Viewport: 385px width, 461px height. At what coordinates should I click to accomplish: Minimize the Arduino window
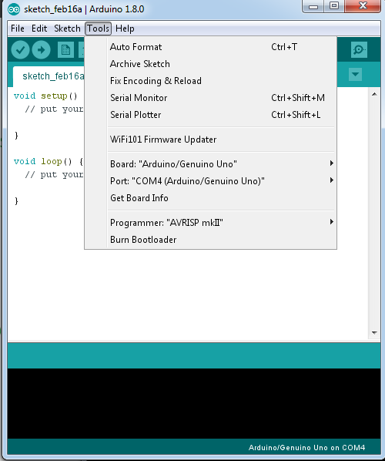(313, 6)
